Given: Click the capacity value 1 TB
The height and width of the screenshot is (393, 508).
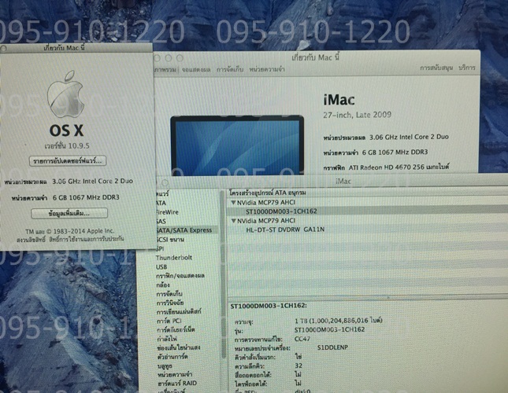Looking at the screenshot, I should [338, 321].
